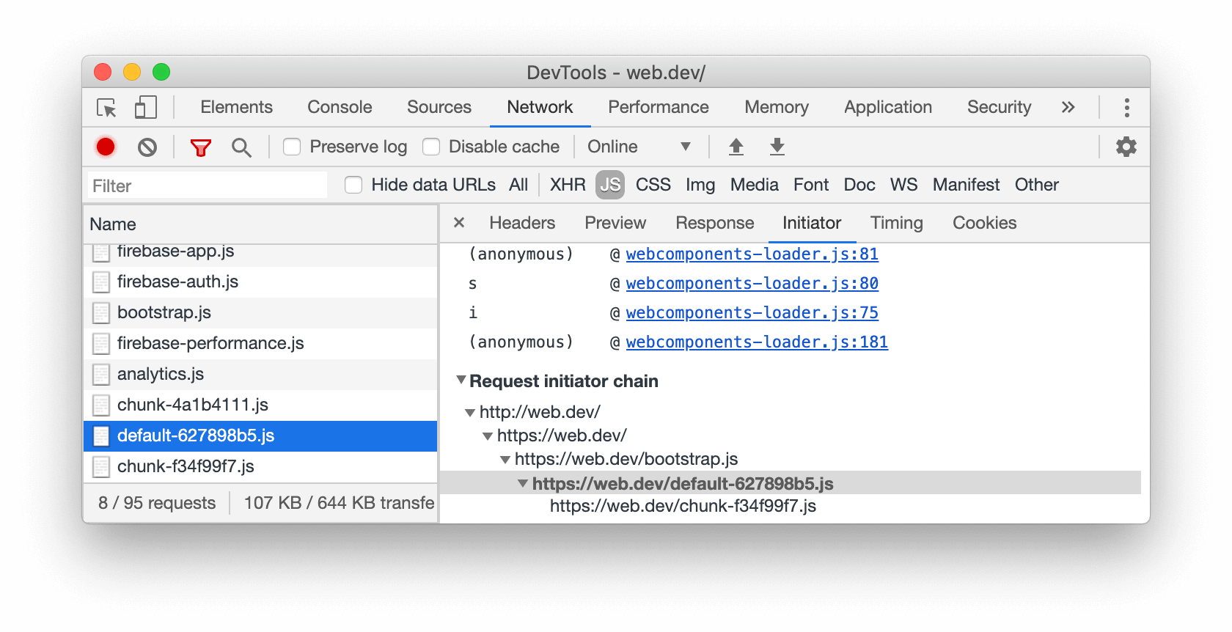Activate the inspect element picker icon
Image resolution: width=1232 pixels, height=632 pixels.
pyautogui.click(x=107, y=108)
